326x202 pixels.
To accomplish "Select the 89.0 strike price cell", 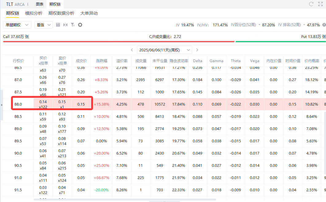I will tap(18, 129).
